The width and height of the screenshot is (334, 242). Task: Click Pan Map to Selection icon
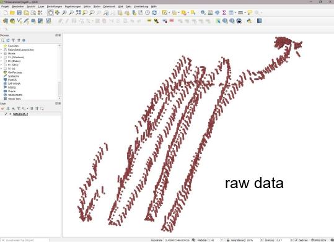[57, 13]
